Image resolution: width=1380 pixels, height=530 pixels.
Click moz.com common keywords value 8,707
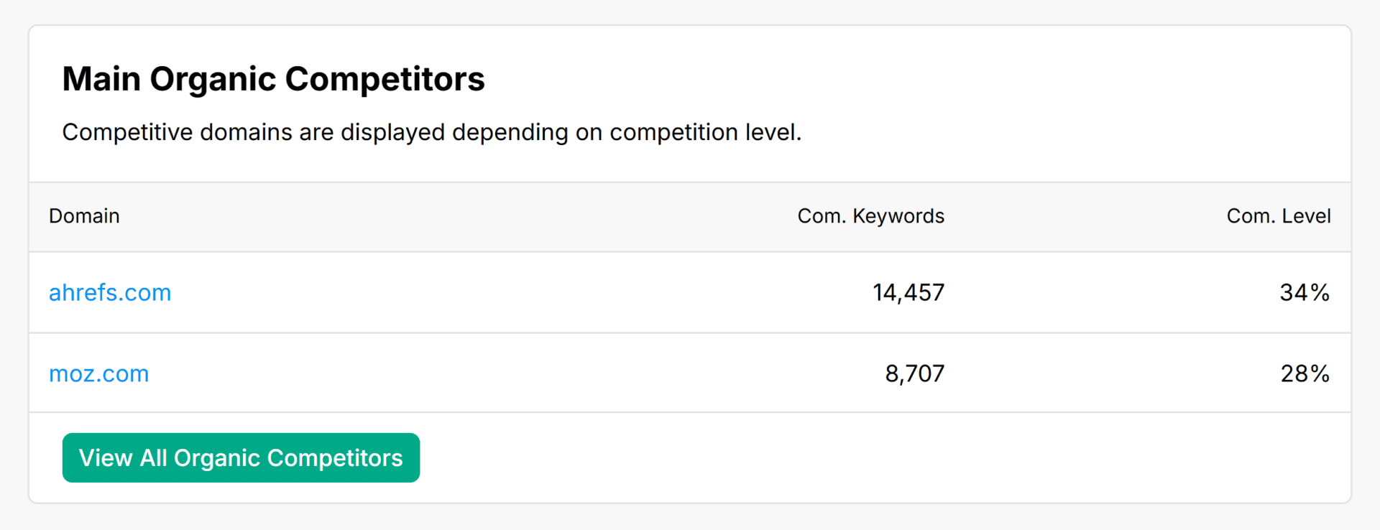[914, 374]
